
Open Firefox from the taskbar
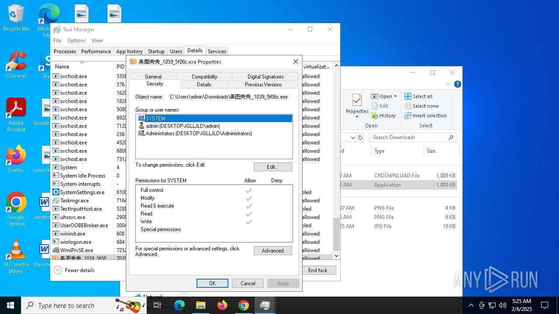pos(222,305)
